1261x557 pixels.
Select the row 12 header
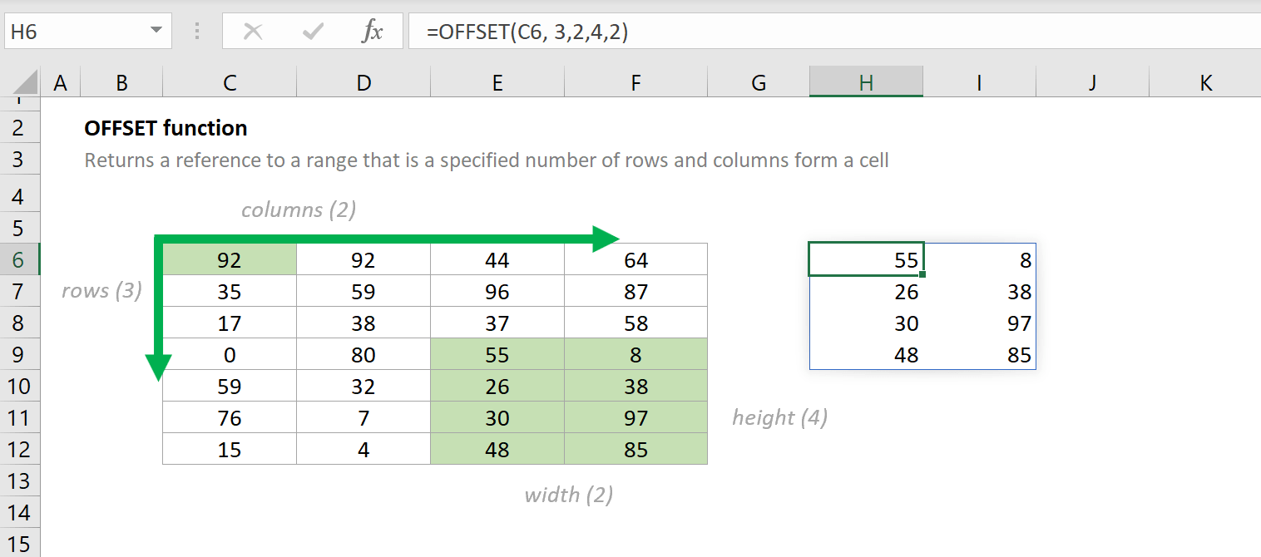click(19, 450)
